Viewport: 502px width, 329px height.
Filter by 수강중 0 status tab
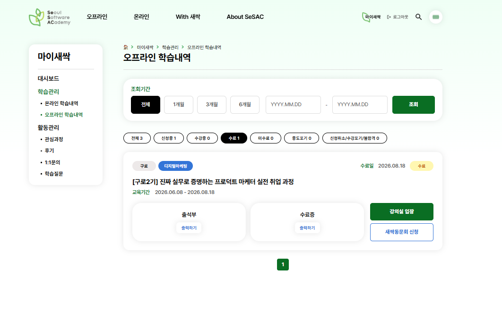202,138
